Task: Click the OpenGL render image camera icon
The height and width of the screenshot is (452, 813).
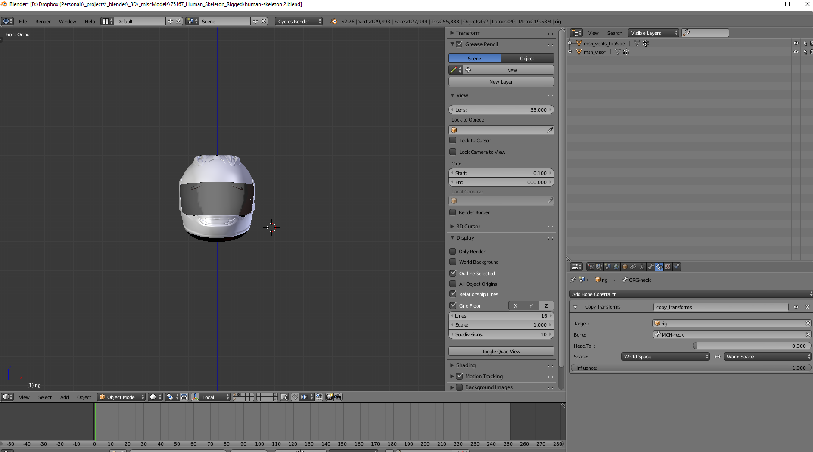Action: click(330, 397)
